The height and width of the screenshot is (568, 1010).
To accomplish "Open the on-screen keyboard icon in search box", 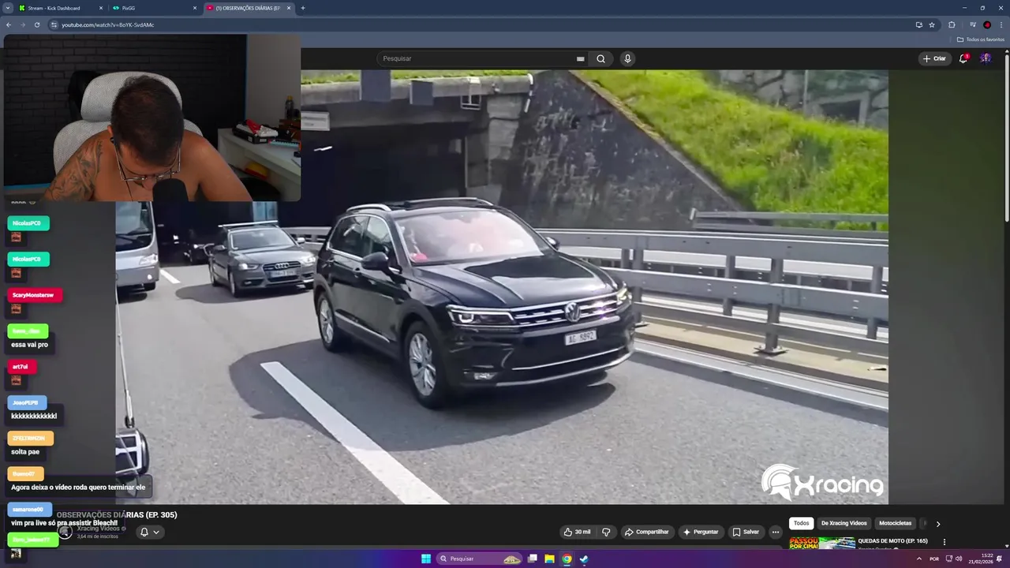I will [x=581, y=58].
